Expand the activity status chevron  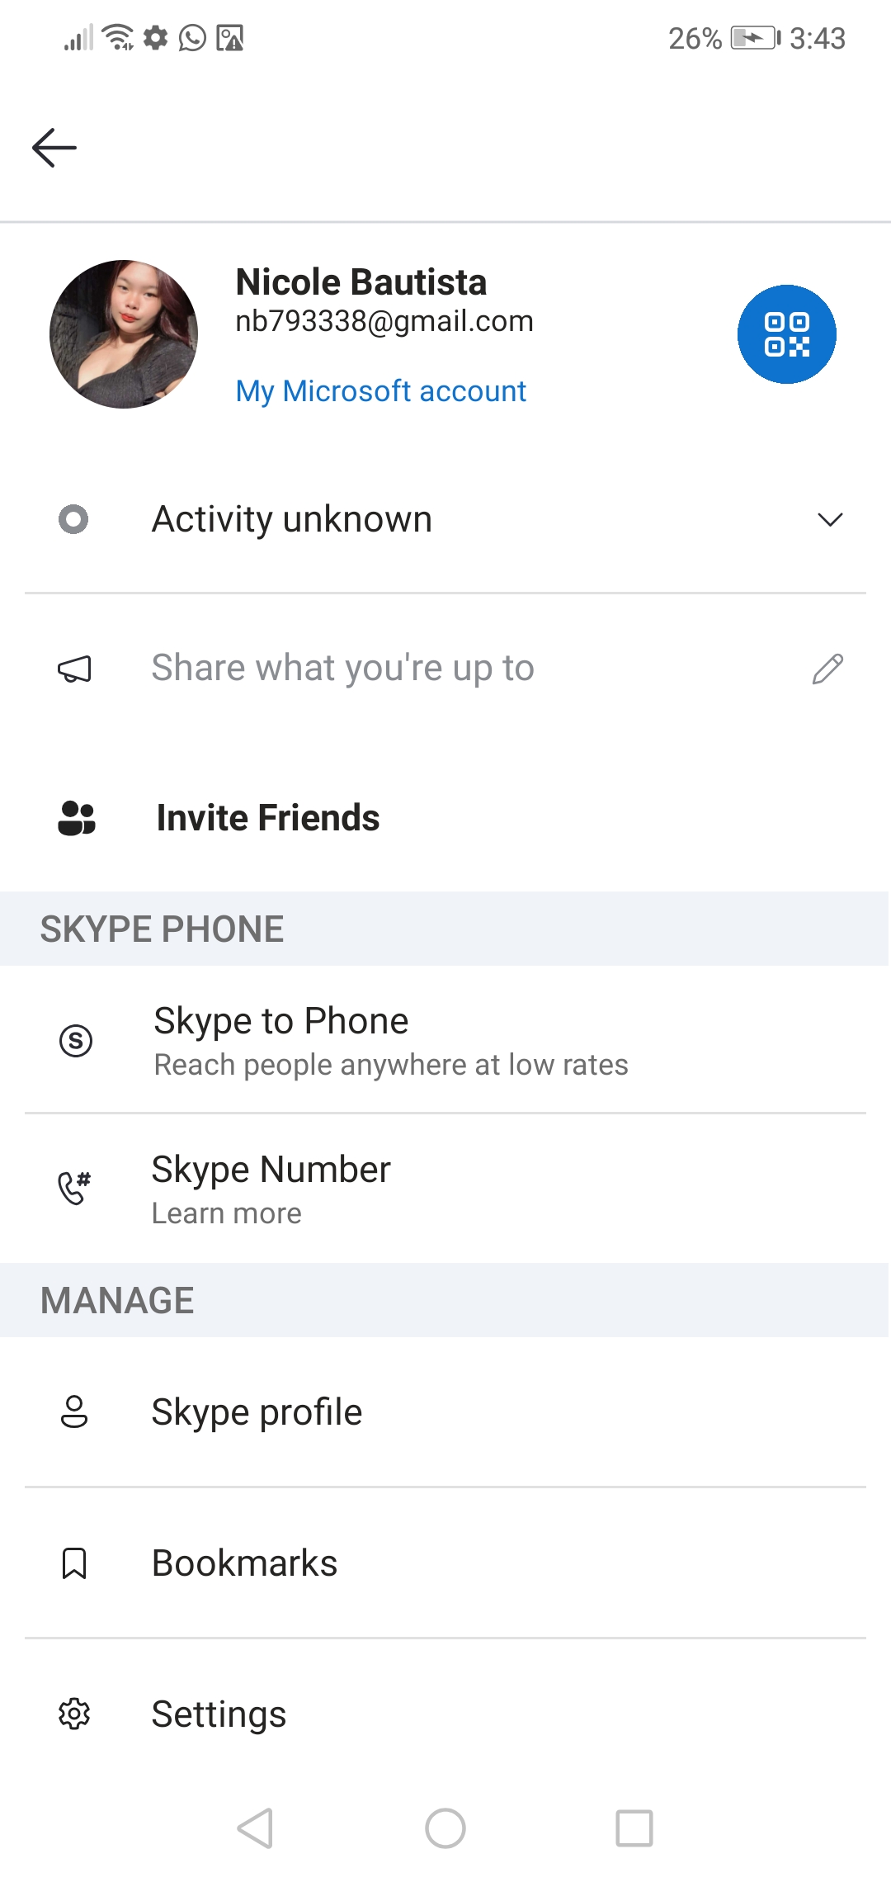(830, 519)
